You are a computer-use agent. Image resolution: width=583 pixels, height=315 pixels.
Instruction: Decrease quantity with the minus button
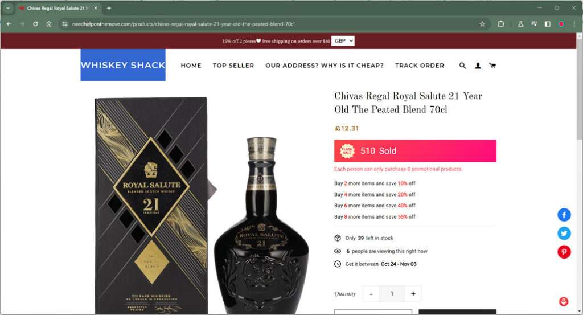[371, 294]
